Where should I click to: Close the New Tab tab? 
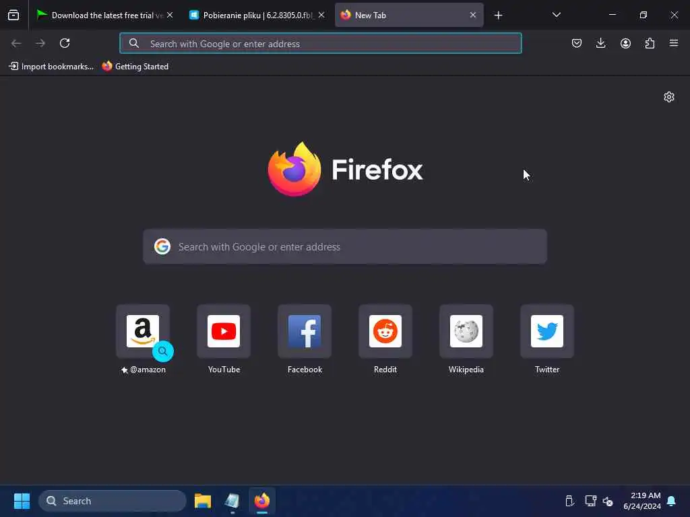[x=473, y=15]
